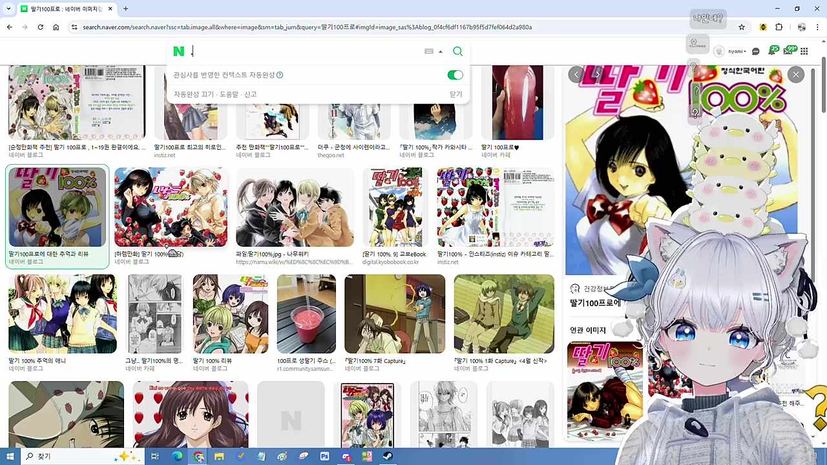Click the autocomplete help question mark icon

280,75
